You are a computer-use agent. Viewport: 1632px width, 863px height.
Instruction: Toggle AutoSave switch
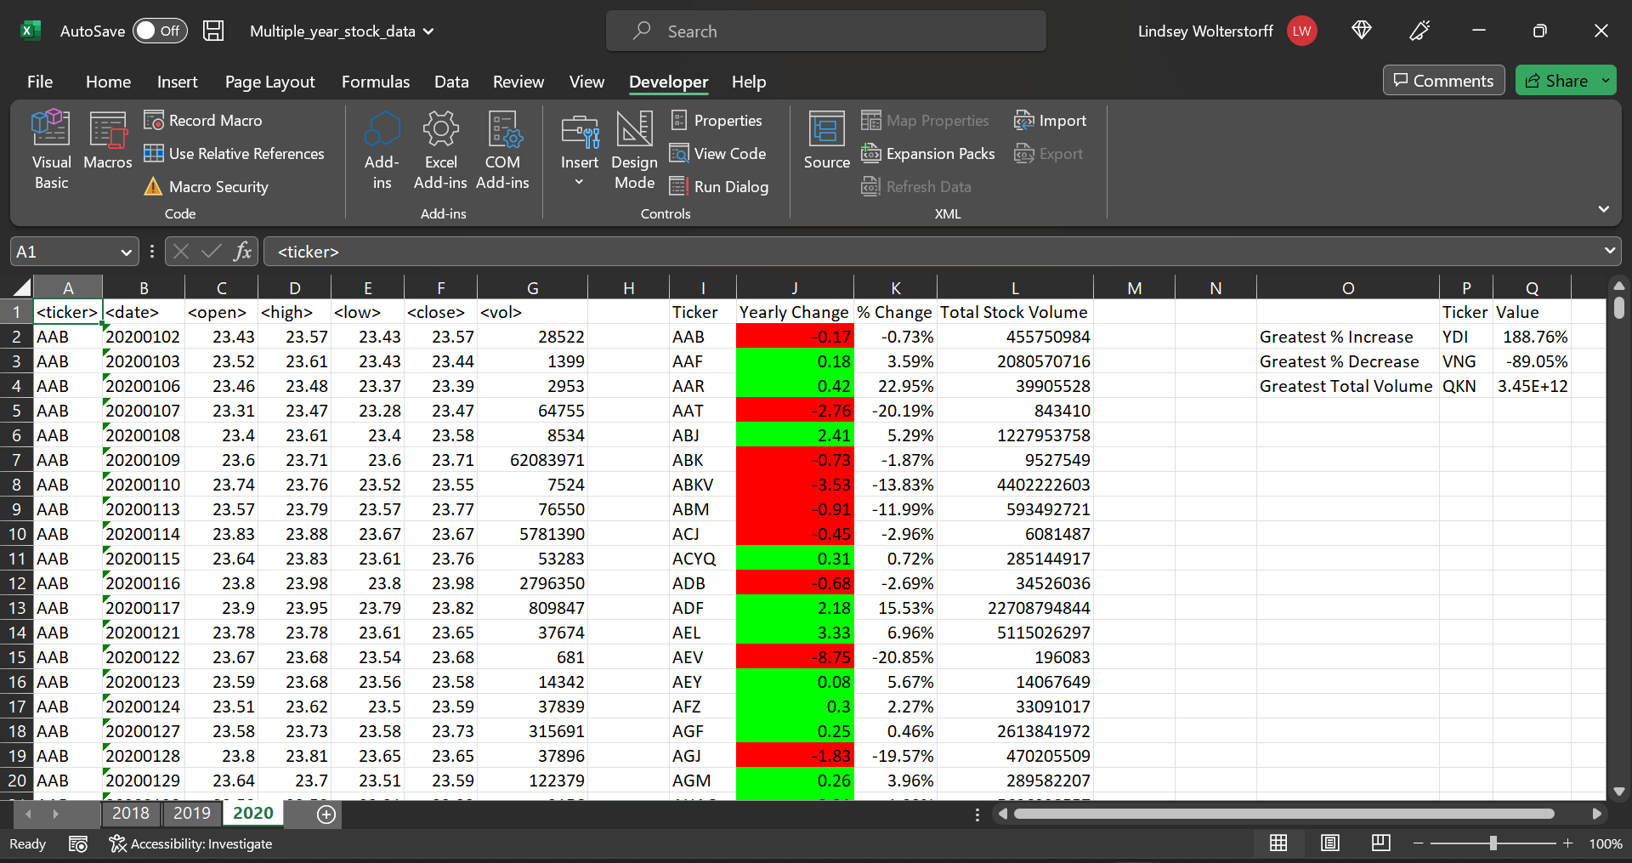(x=160, y=31)
